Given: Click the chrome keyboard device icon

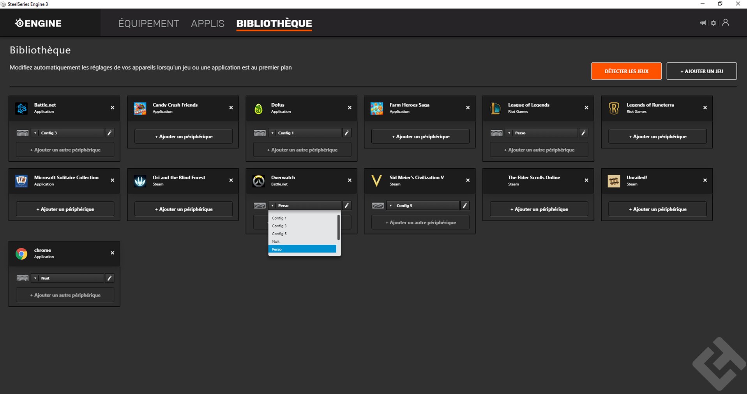Looking at the screenshot, I should [23, 278].
